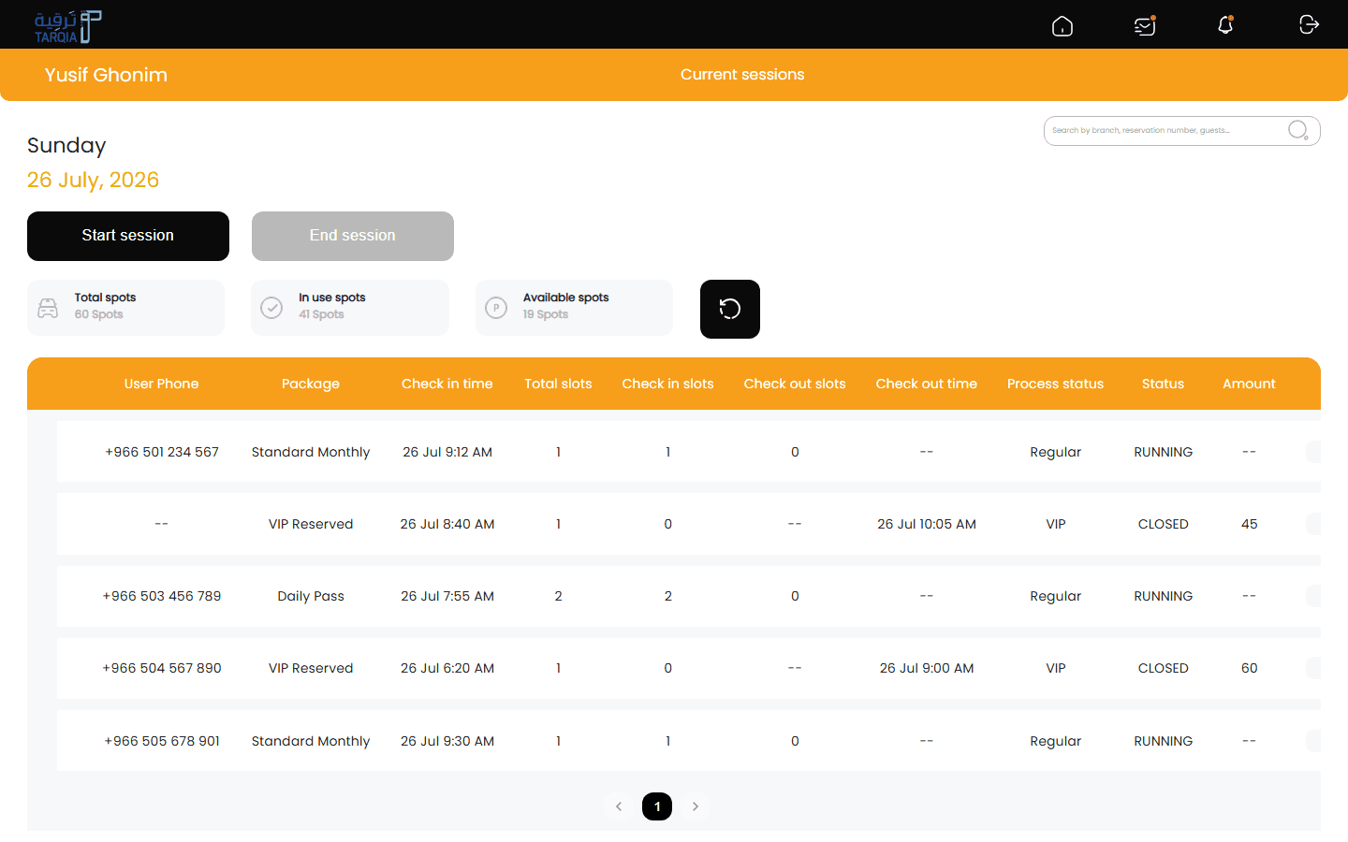
Task: Click the Check out time column header
Action: pos(927,384)
